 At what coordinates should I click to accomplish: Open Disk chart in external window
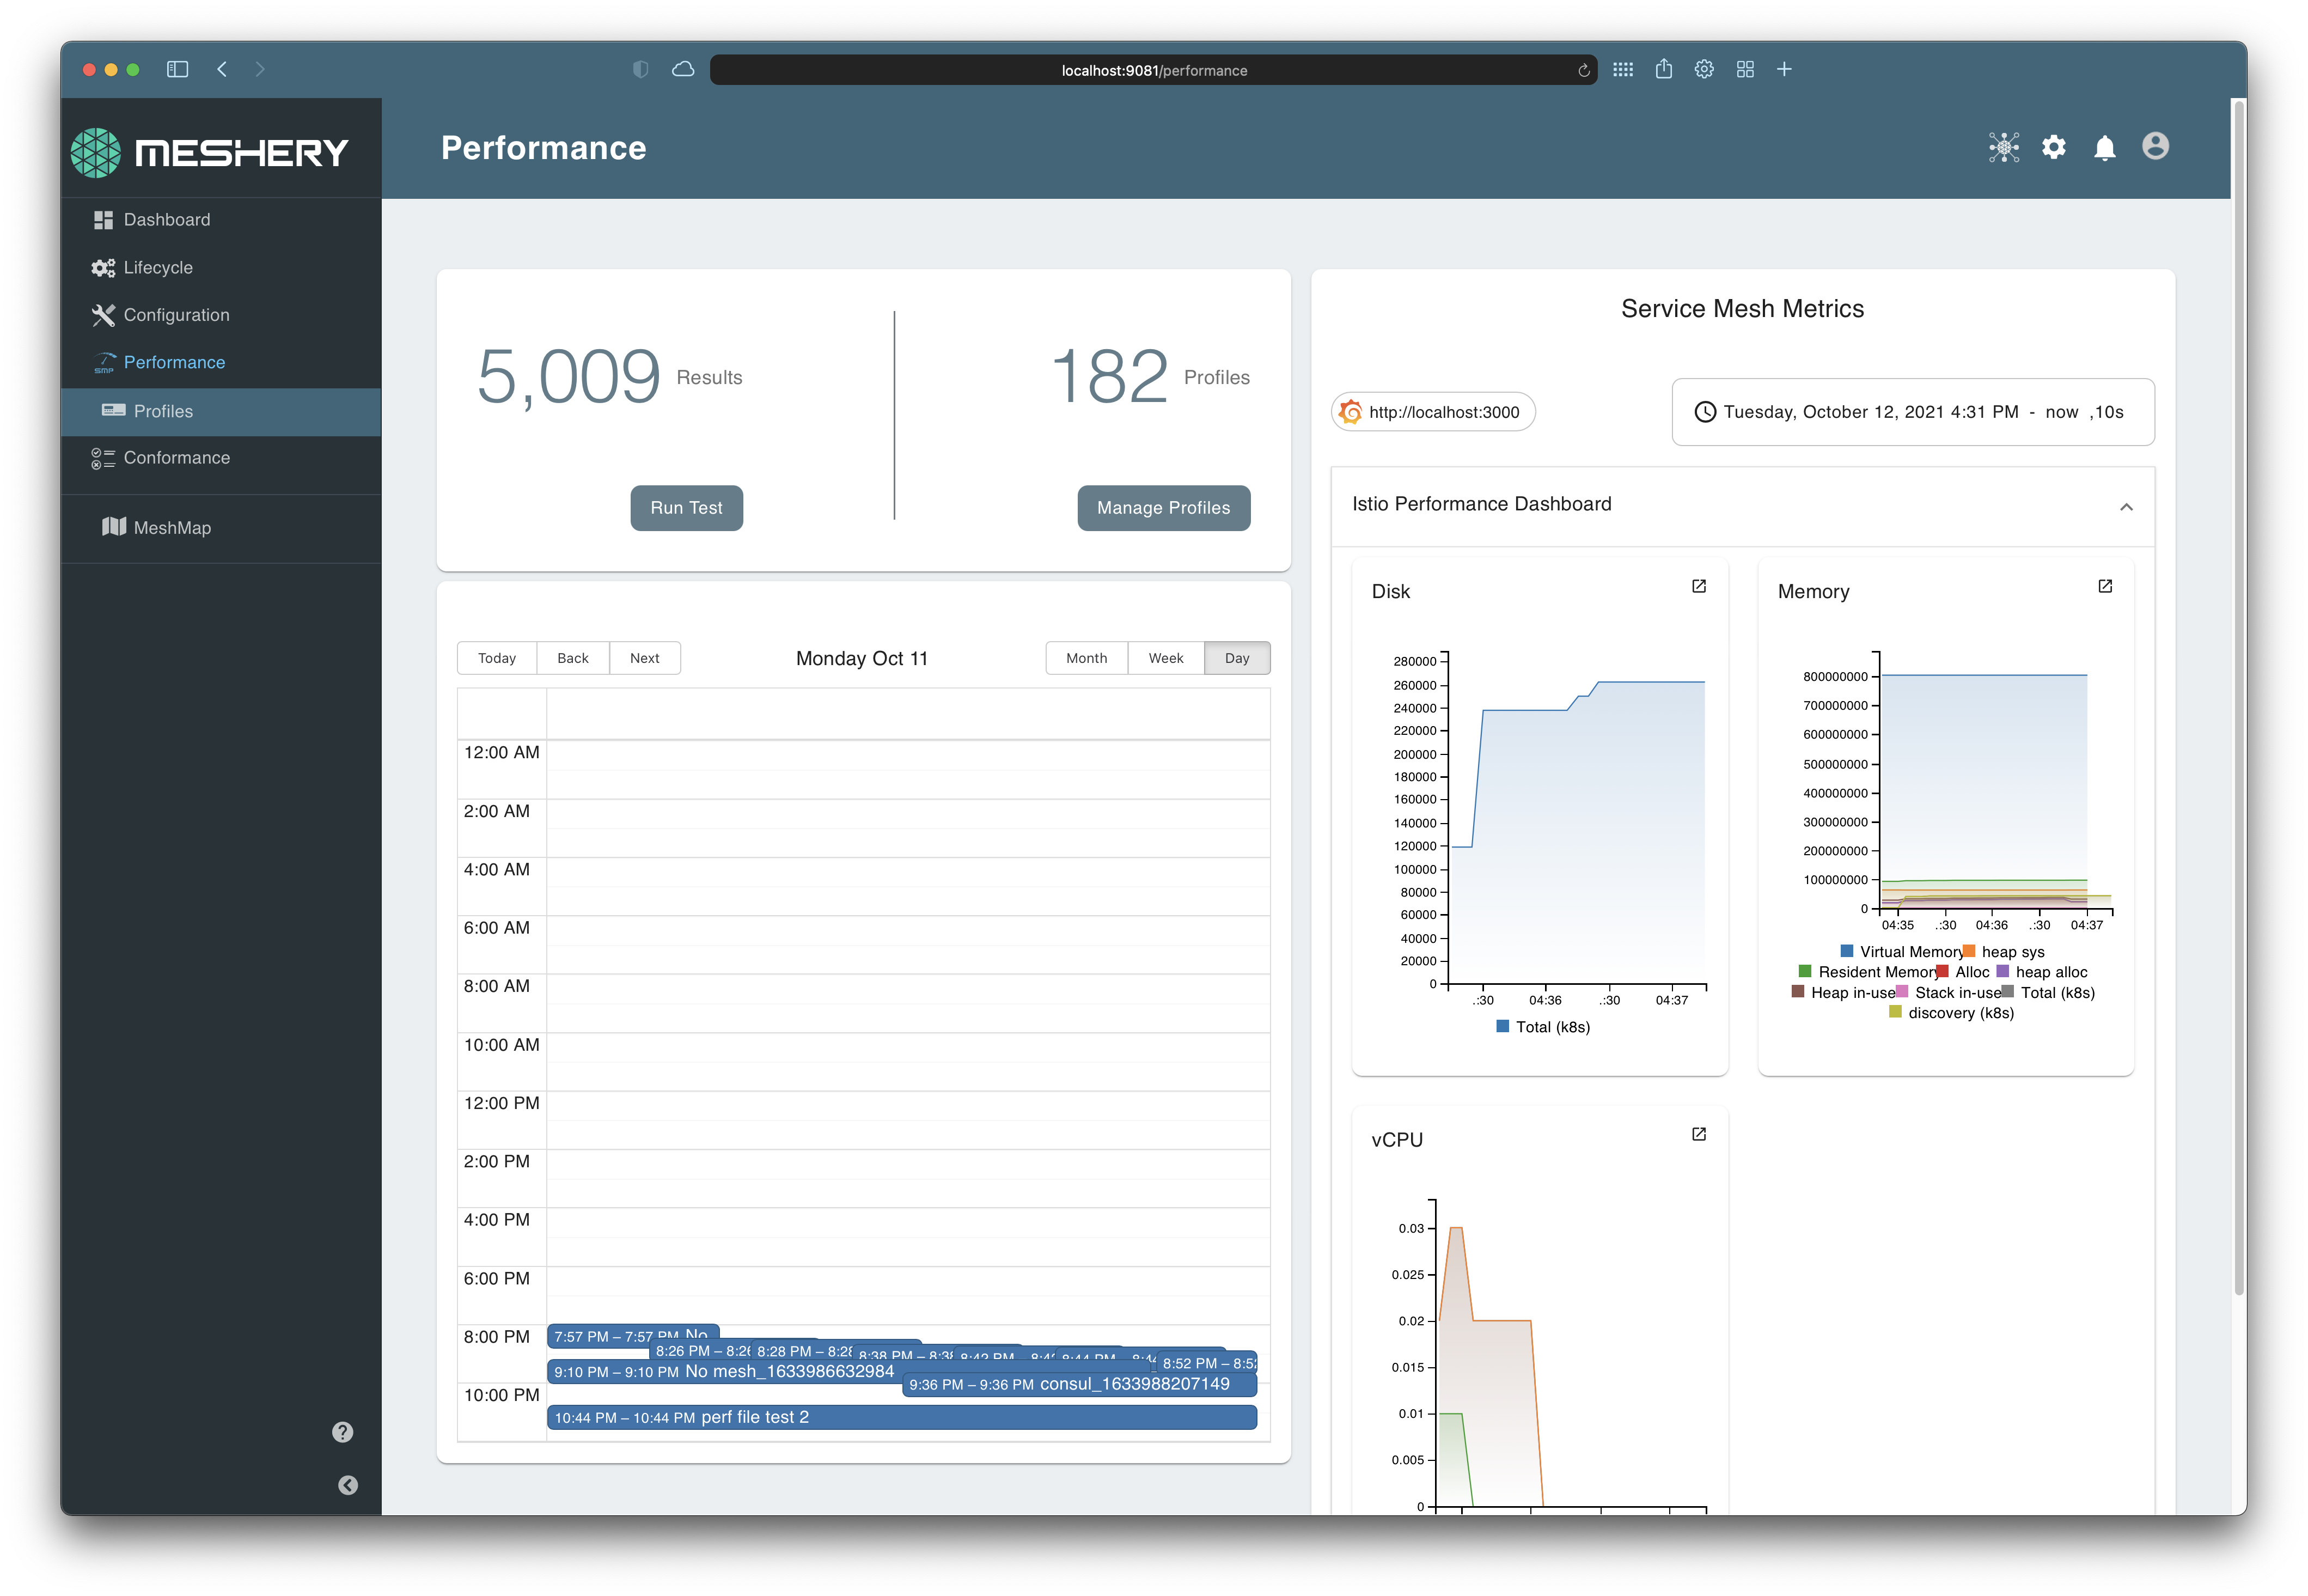tap(1698, 586)
